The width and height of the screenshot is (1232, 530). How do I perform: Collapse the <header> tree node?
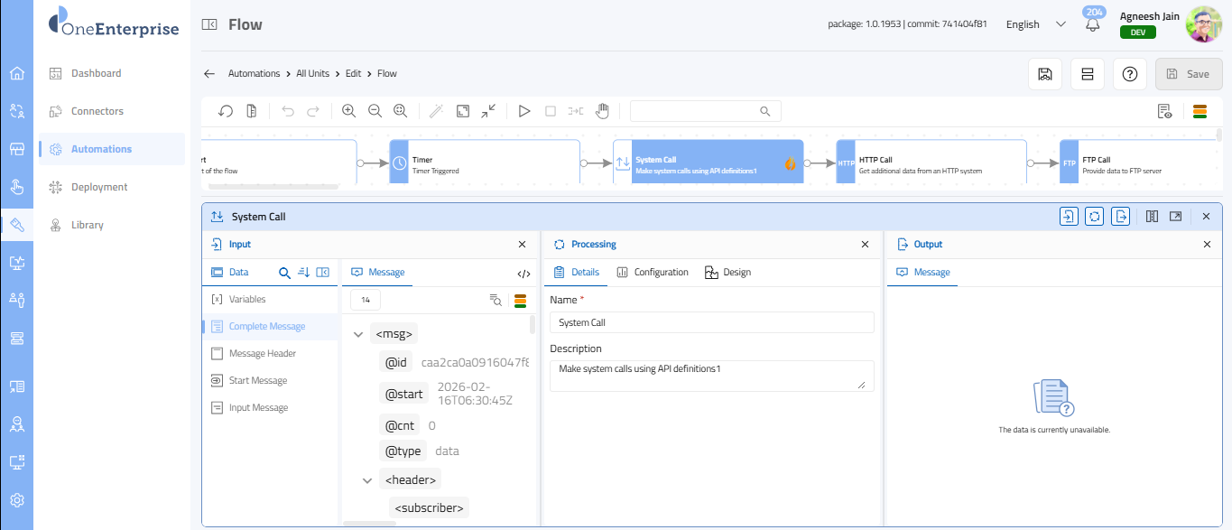(367, 480)
